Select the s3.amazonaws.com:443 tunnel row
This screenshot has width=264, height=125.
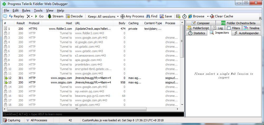(x=91, y=56)
